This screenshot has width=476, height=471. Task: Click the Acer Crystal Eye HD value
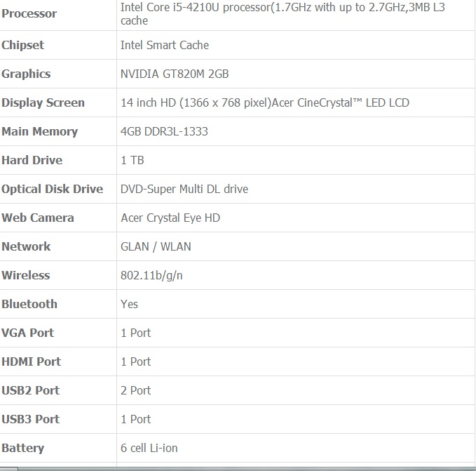click(170, 218)
